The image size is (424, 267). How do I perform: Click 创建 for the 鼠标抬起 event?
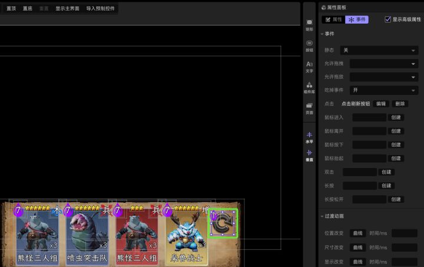tap(396, 158)
